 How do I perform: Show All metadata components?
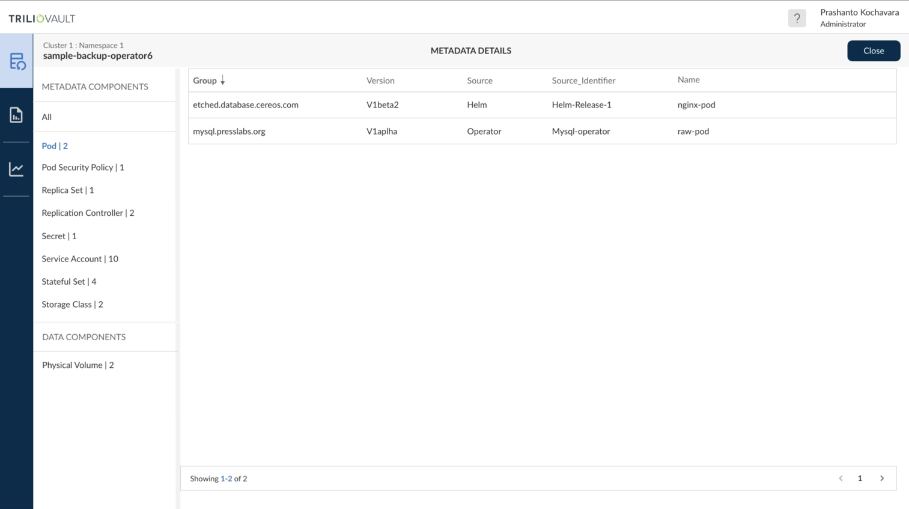pos(47,117)
